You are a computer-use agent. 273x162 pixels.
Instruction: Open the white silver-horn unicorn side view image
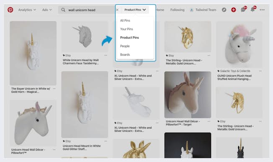(x=136, y=103)
